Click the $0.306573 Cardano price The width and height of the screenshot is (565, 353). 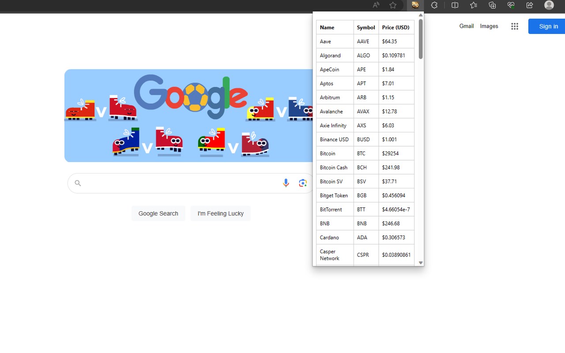pos(396,237)
